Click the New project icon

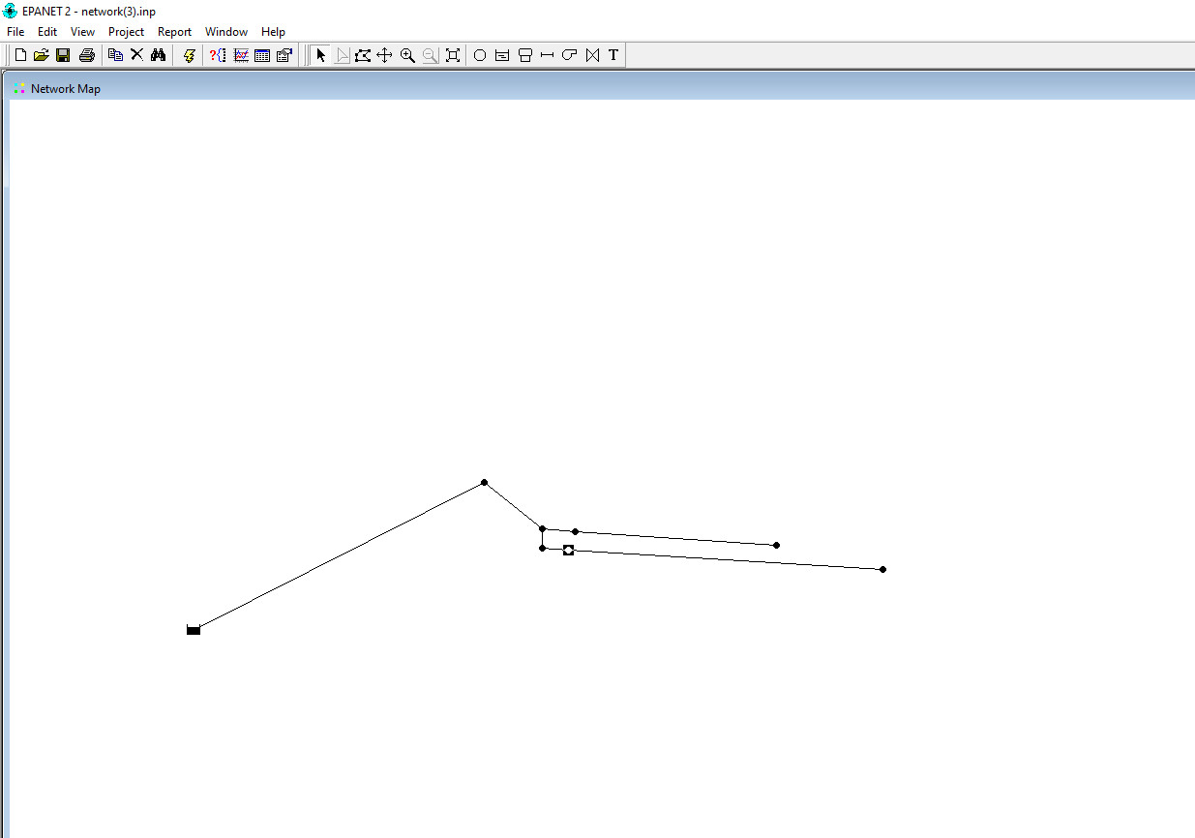[x=20, y=55]
